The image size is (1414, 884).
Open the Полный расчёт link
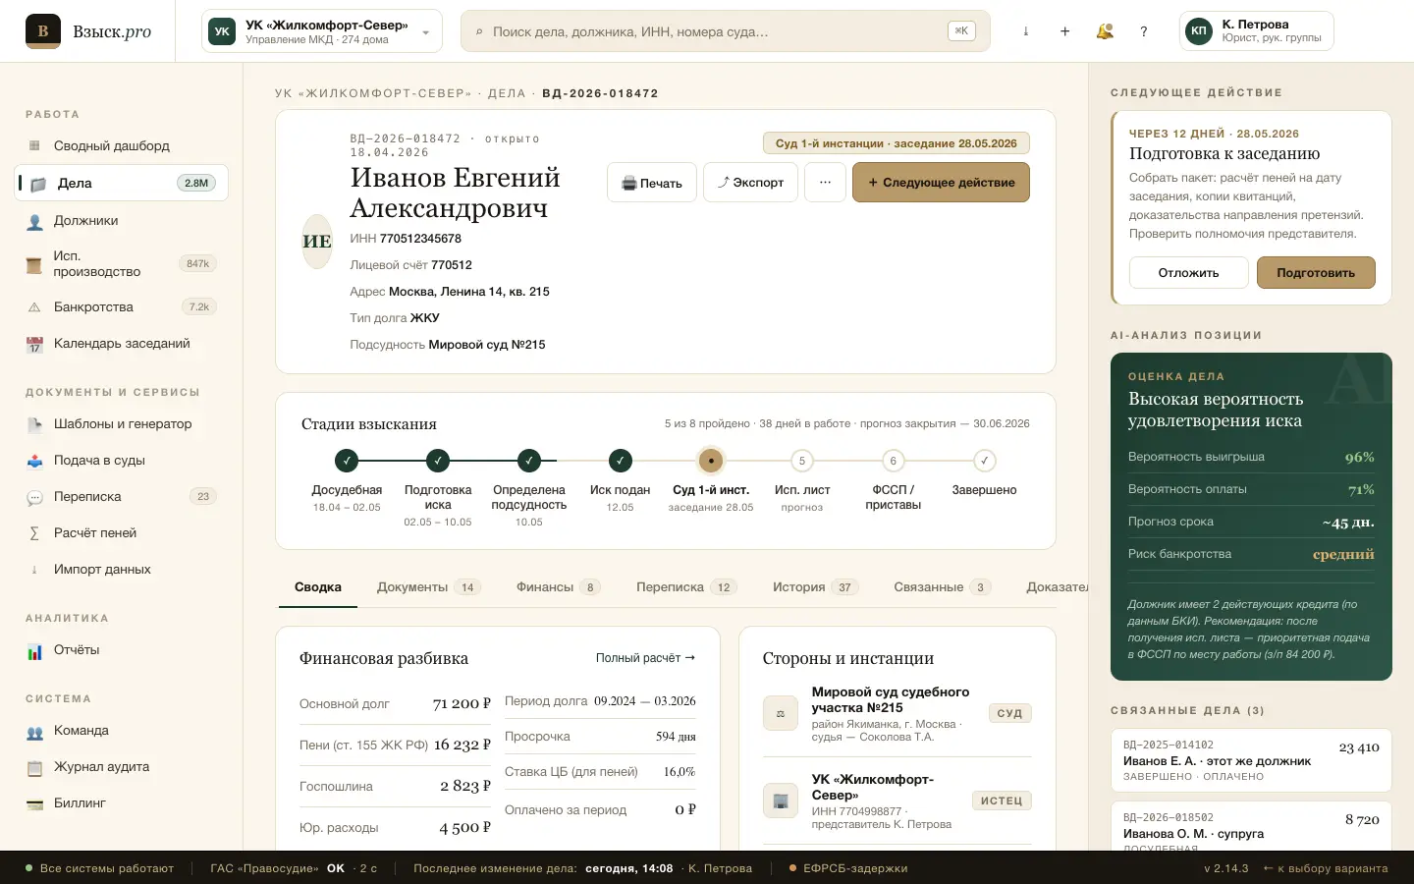tap(645, 658)
